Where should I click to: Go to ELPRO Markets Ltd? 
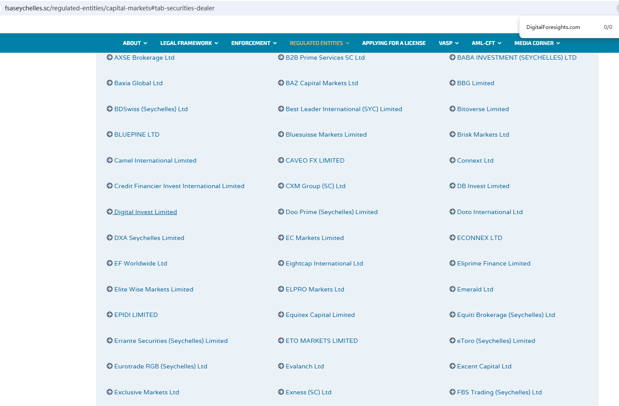tap(315, 289)
